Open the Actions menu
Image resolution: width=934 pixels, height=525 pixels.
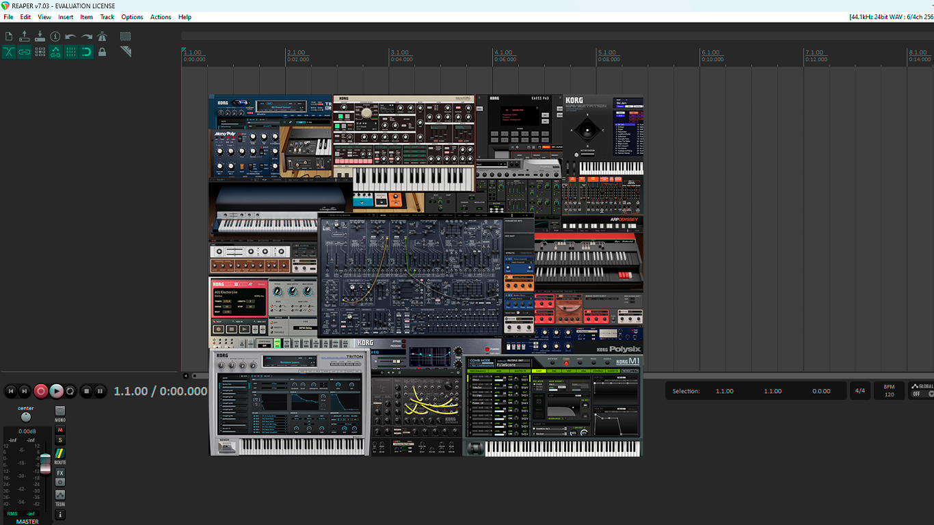point(161,17)
